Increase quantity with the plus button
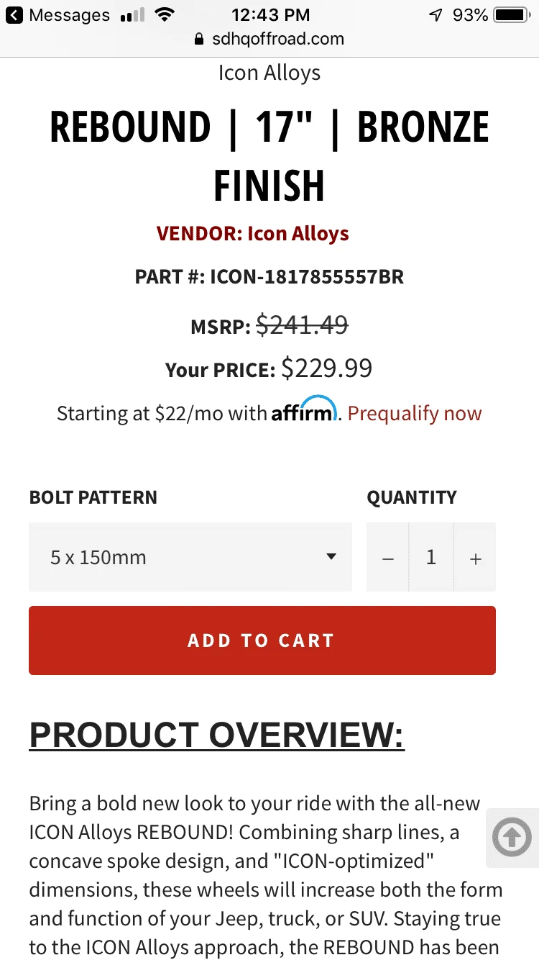The image size is (539, 960). click(x=475, y=558)
